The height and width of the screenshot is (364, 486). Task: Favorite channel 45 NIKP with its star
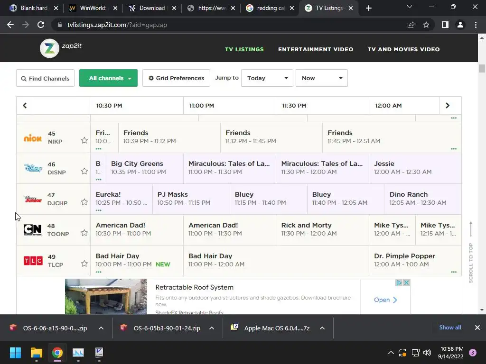84,140
